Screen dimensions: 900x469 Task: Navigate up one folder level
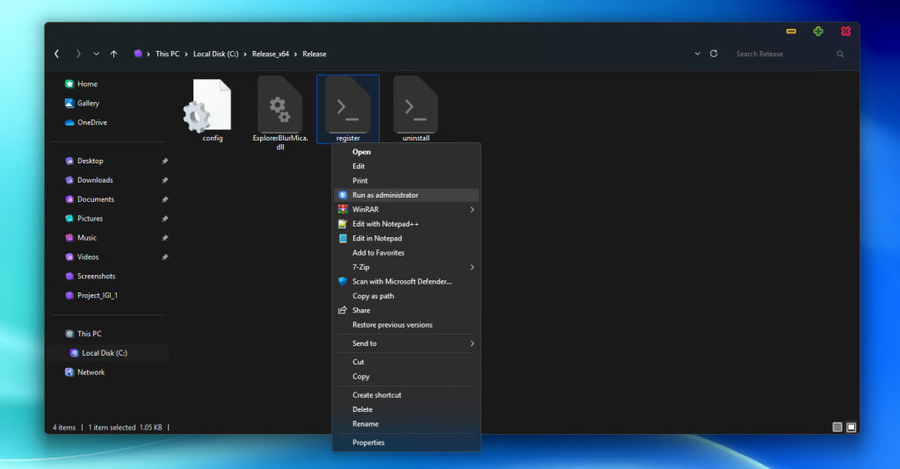[x=114, y=54]
